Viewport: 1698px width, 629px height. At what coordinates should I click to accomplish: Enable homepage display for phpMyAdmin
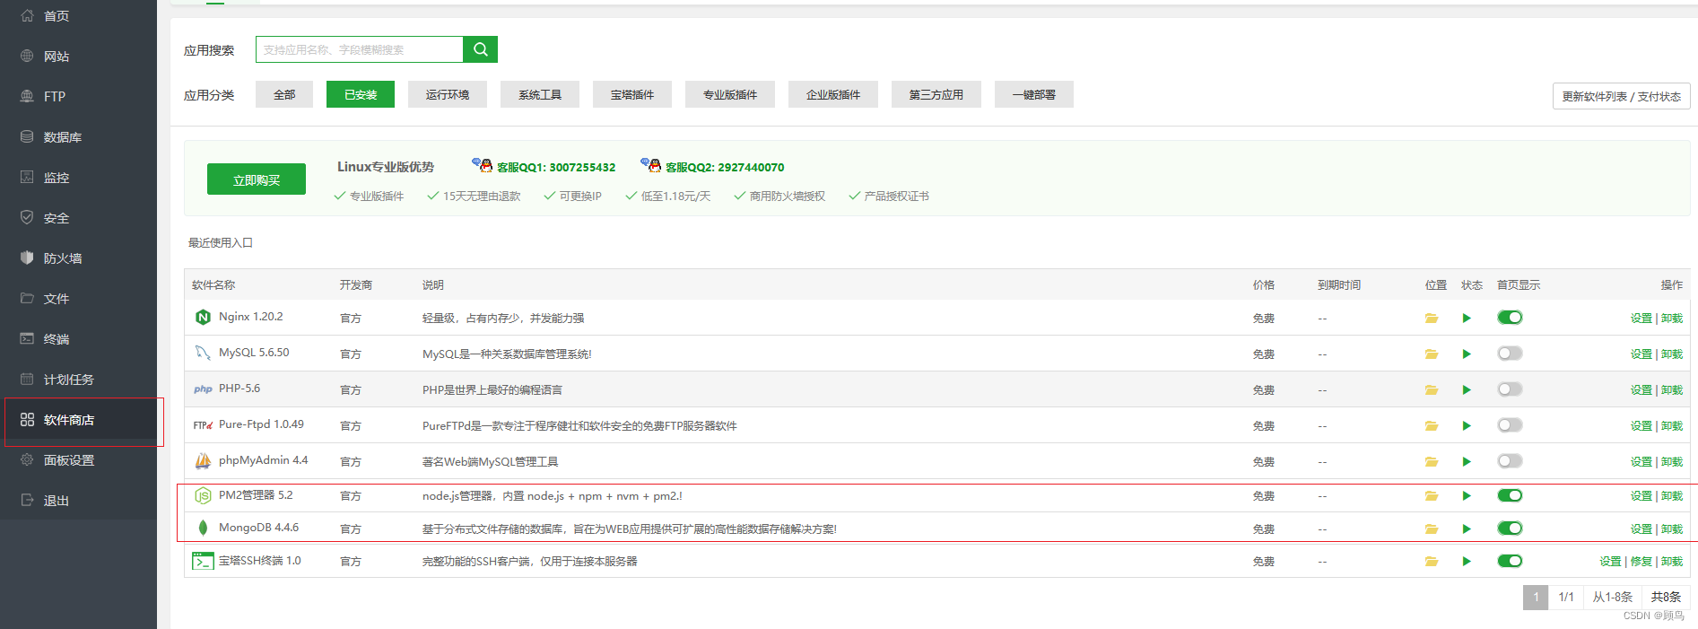coord(1510,461)
